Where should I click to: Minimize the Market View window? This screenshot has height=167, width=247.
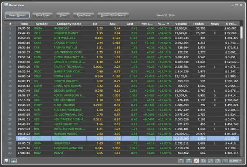coord(232,6)
